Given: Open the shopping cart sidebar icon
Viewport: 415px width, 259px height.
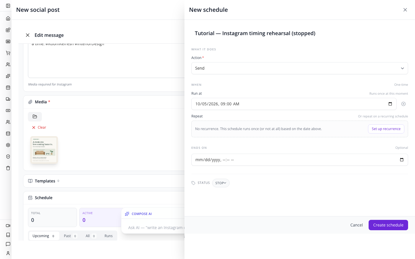Looking at the screenshot, I should 8,53.
